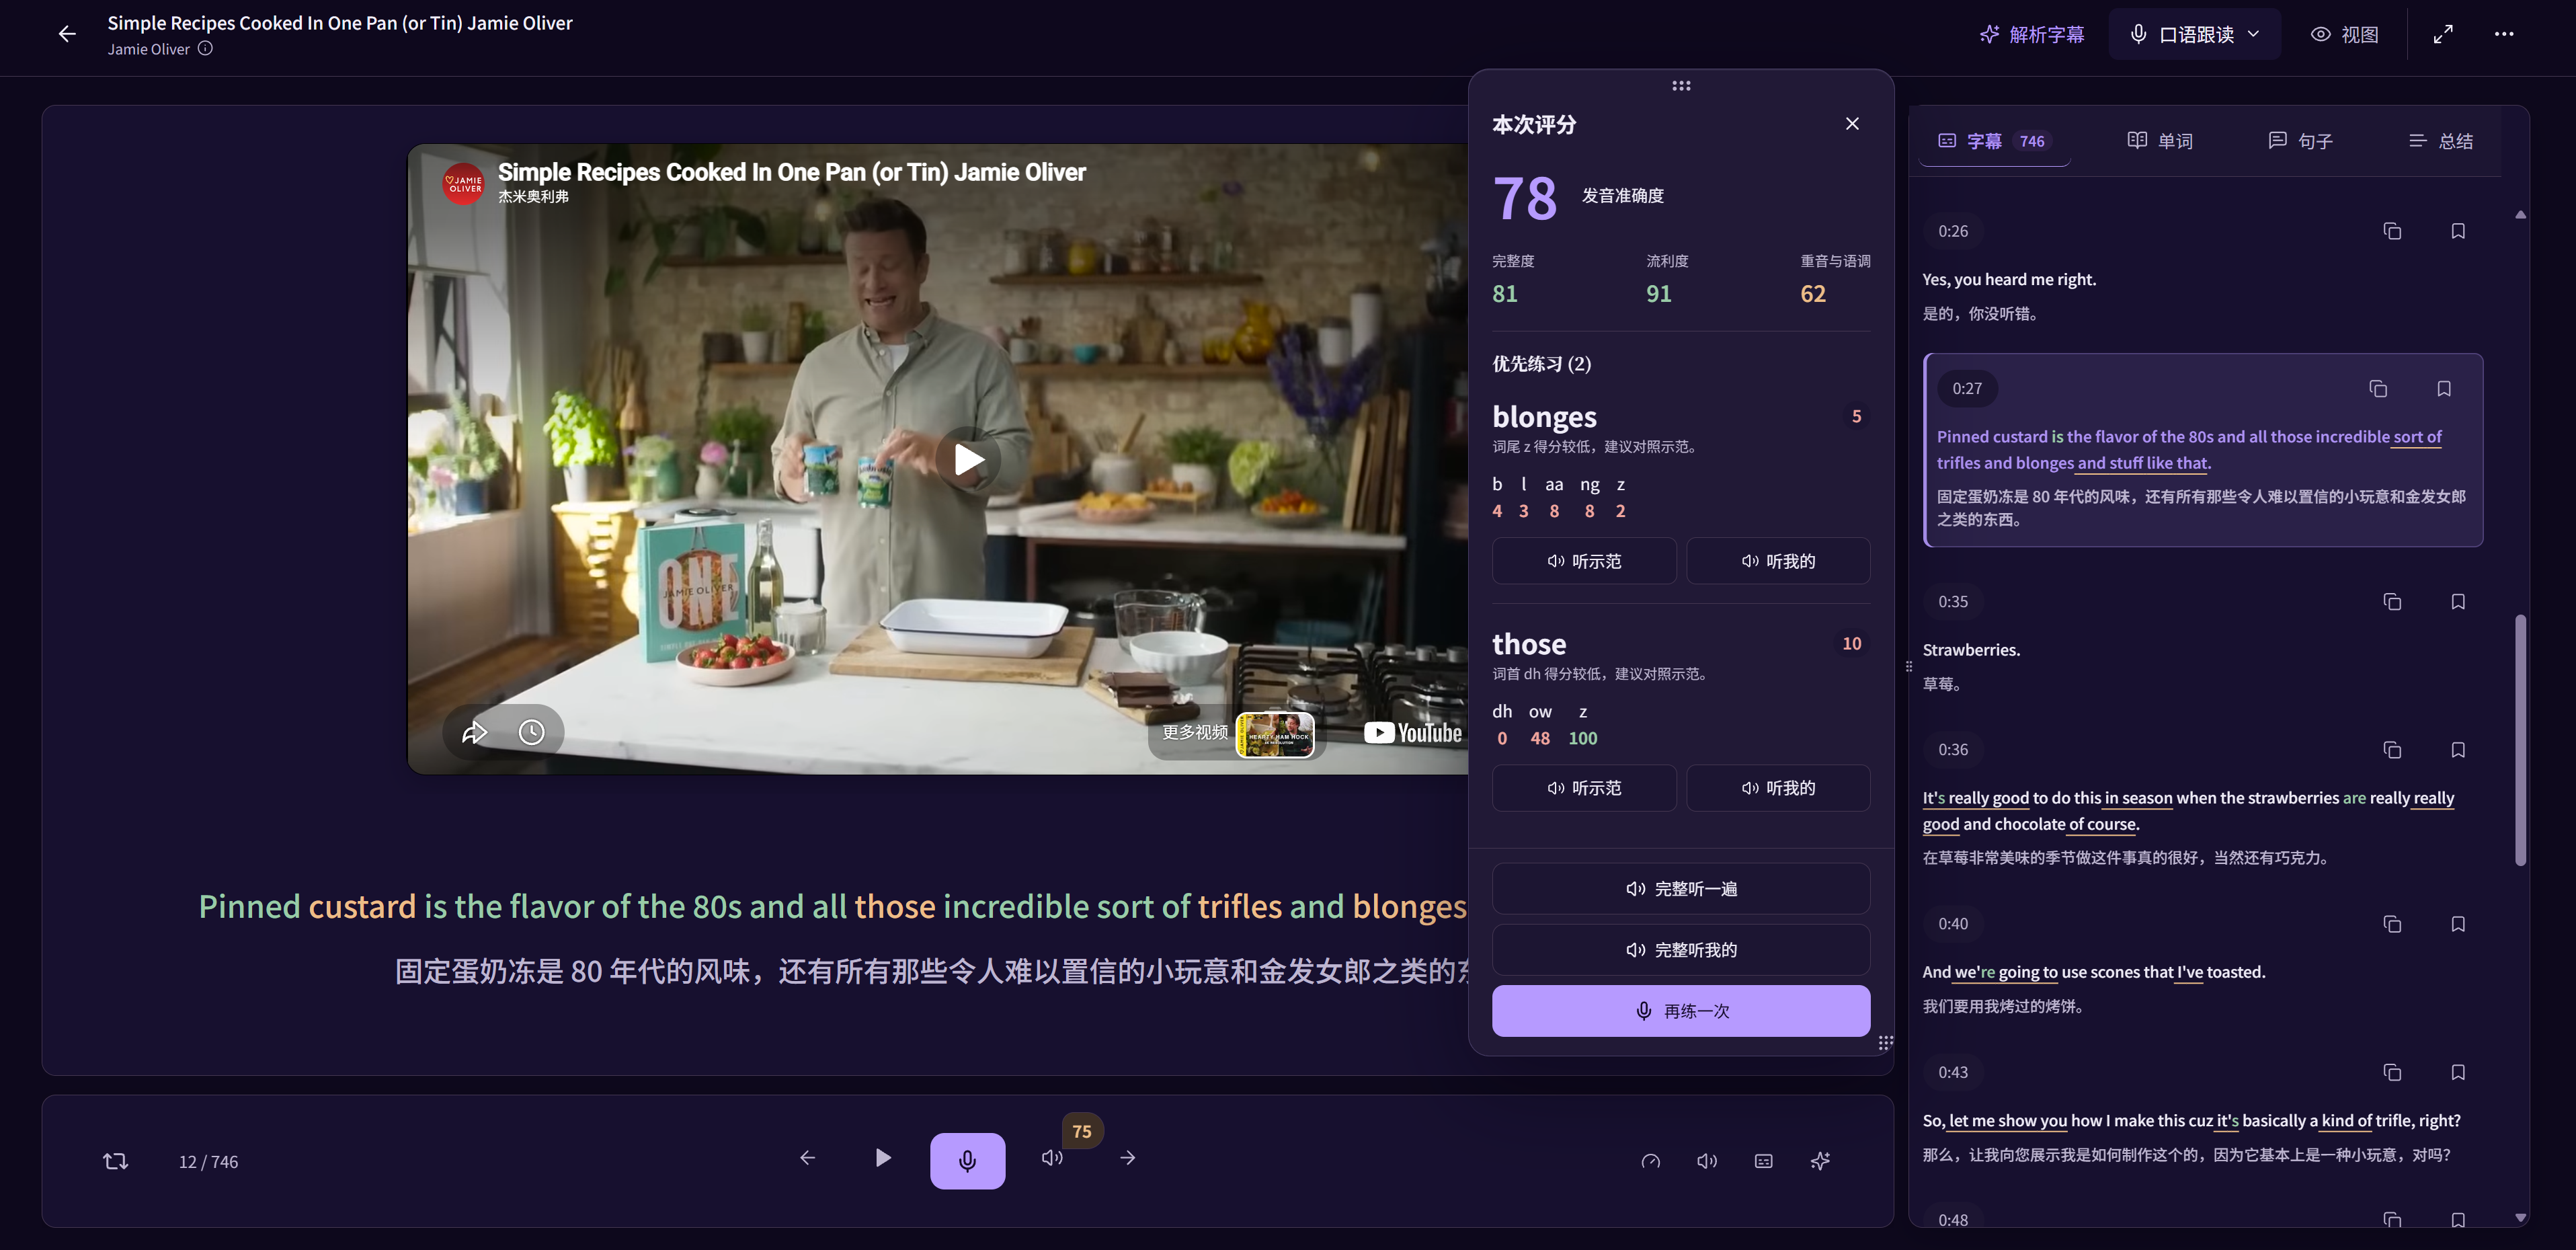Bookmark the 0:35 Strawberries subtitle
This screenshot has height=1250, width=2576.
[2458, 601]
